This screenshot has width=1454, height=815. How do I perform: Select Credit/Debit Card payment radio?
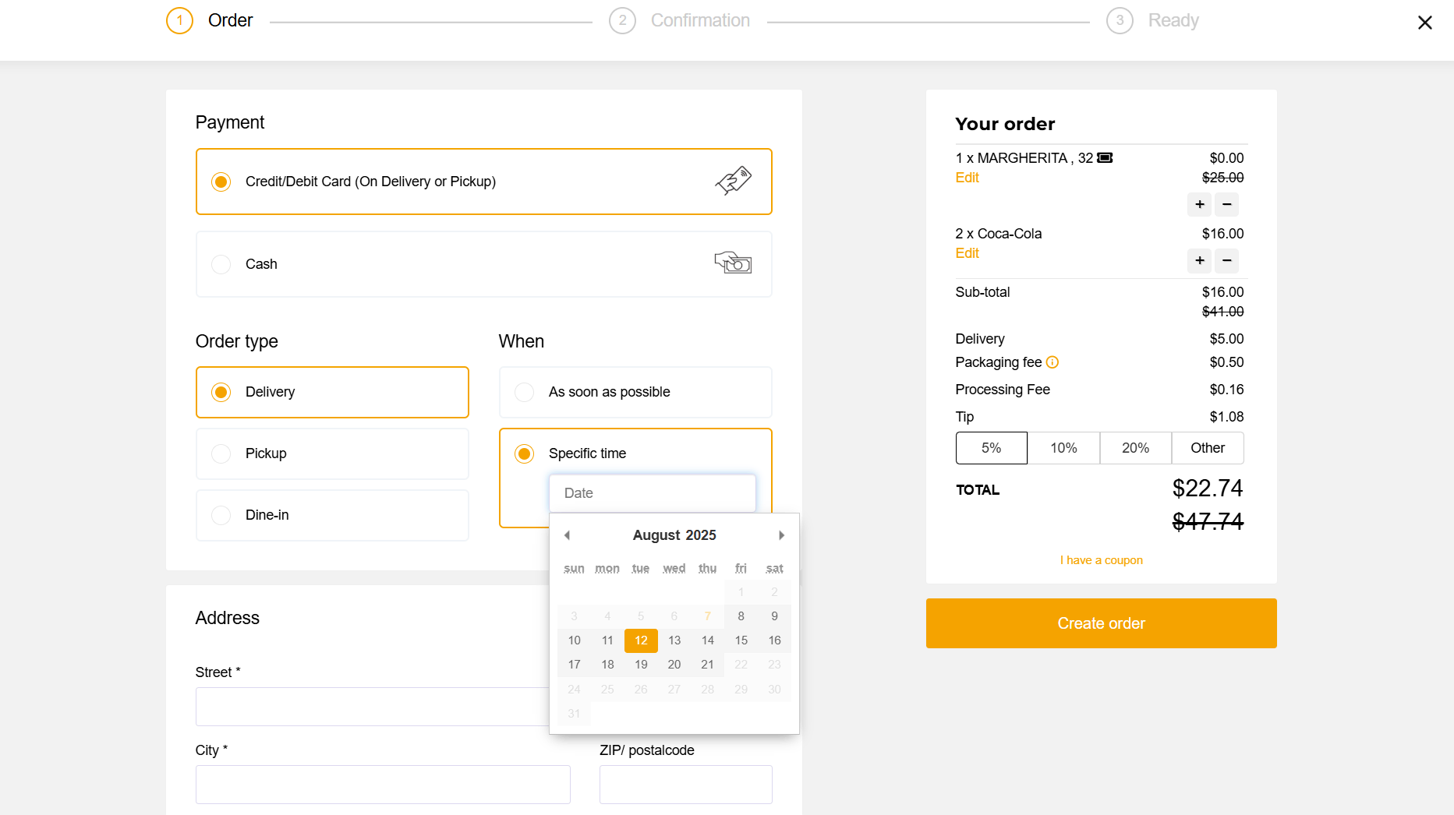[x=221, y=182]
